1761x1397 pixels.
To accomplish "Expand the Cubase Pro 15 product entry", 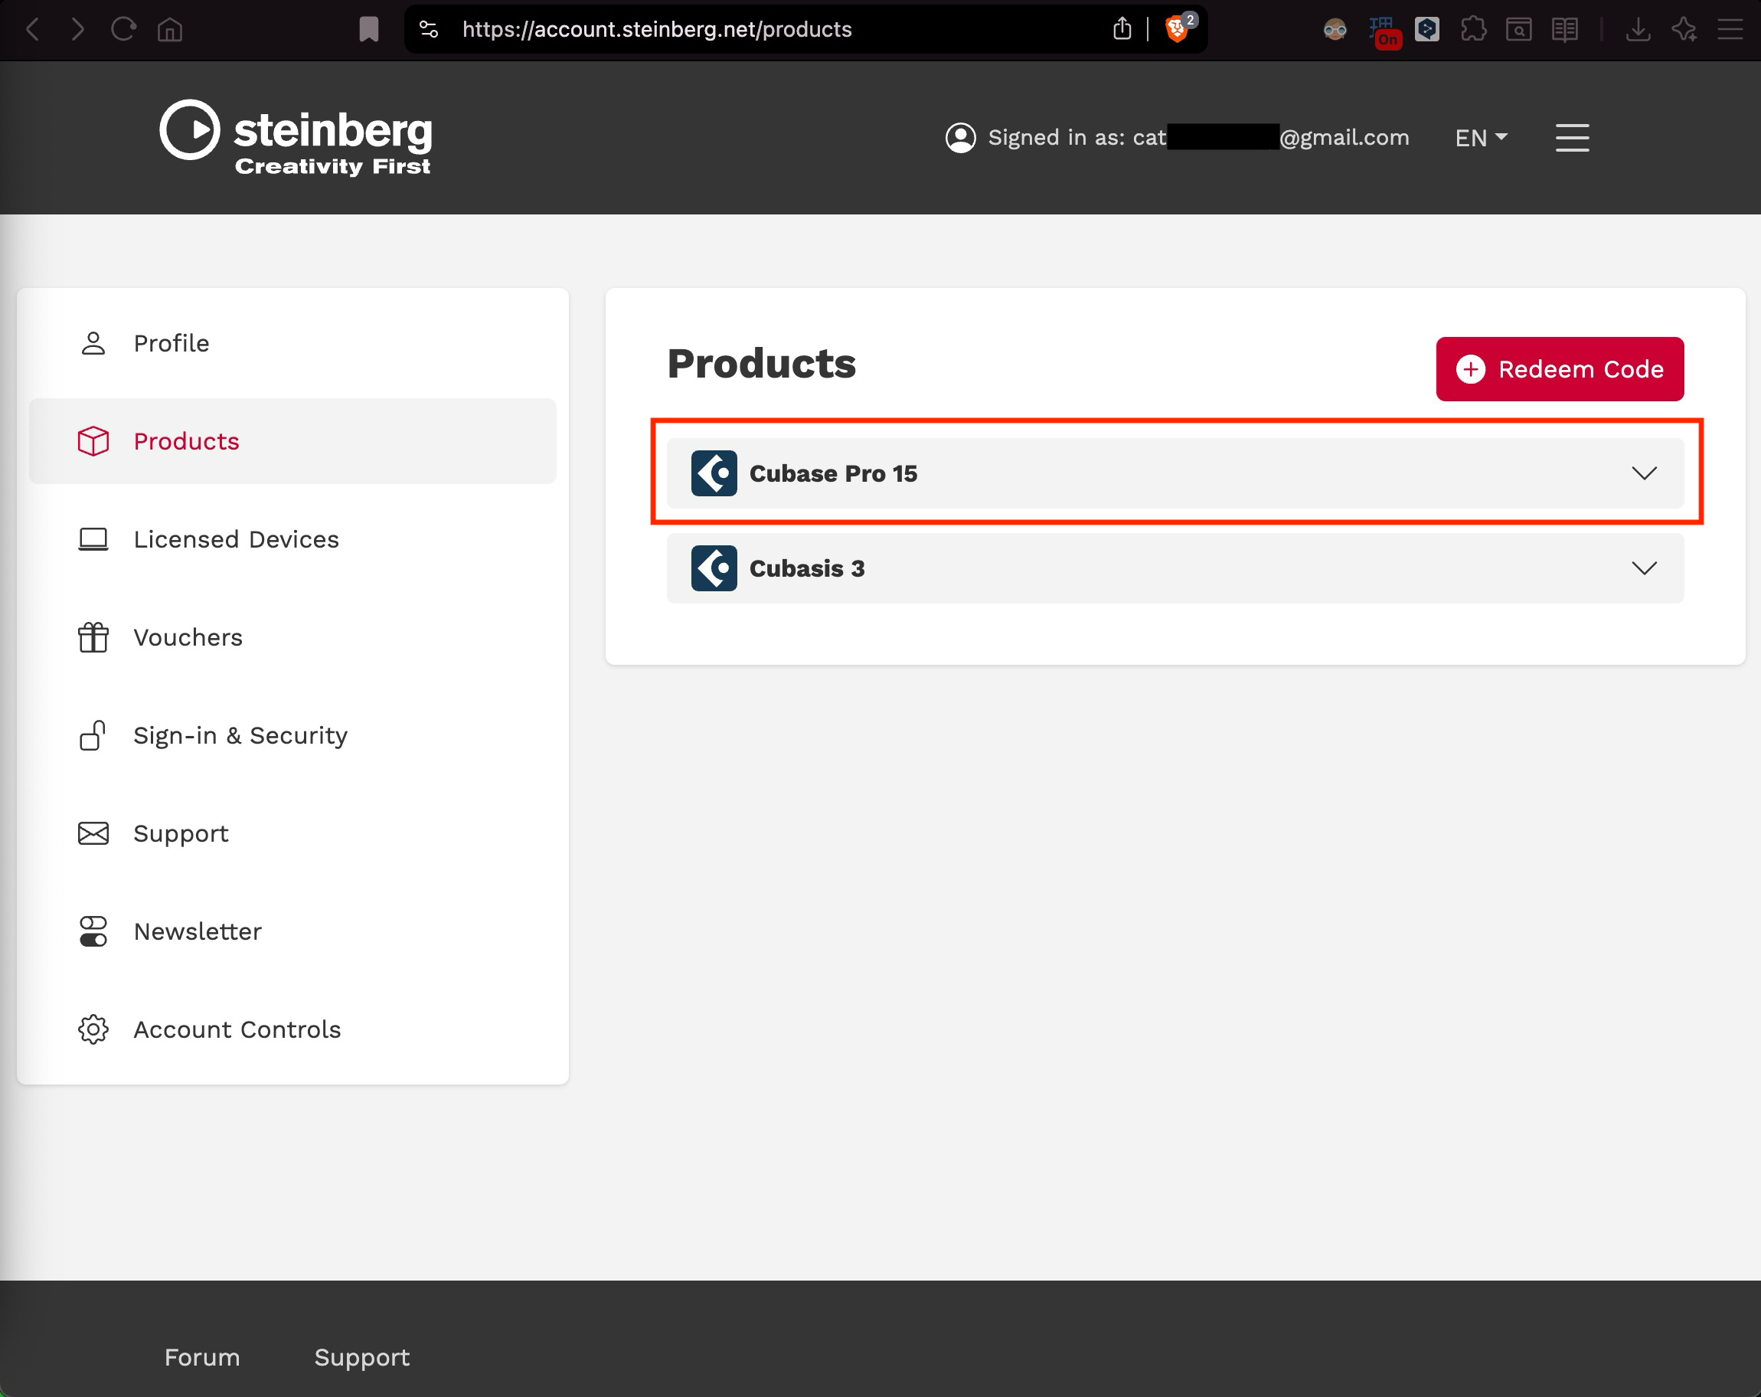I will [x=1645, y=473].
